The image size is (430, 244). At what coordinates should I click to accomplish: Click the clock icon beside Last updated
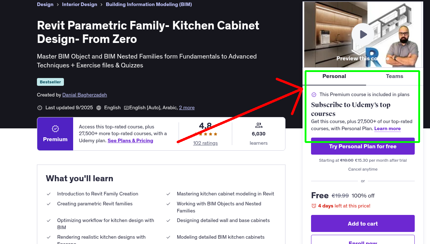click(x=40, y=107)
